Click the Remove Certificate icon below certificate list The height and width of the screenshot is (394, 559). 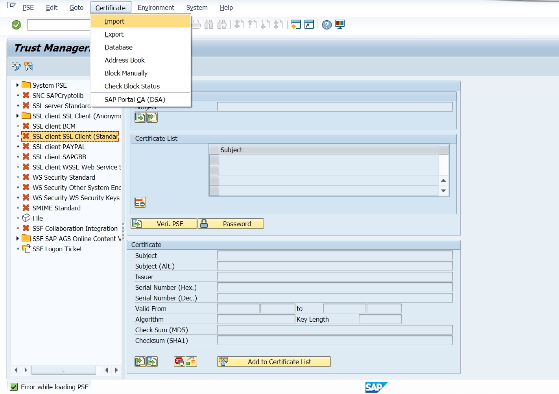[140, 203]
